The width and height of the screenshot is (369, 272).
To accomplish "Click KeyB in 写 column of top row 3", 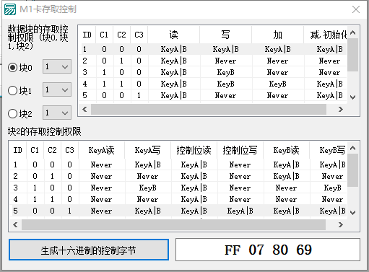I will tap(225, 72).
